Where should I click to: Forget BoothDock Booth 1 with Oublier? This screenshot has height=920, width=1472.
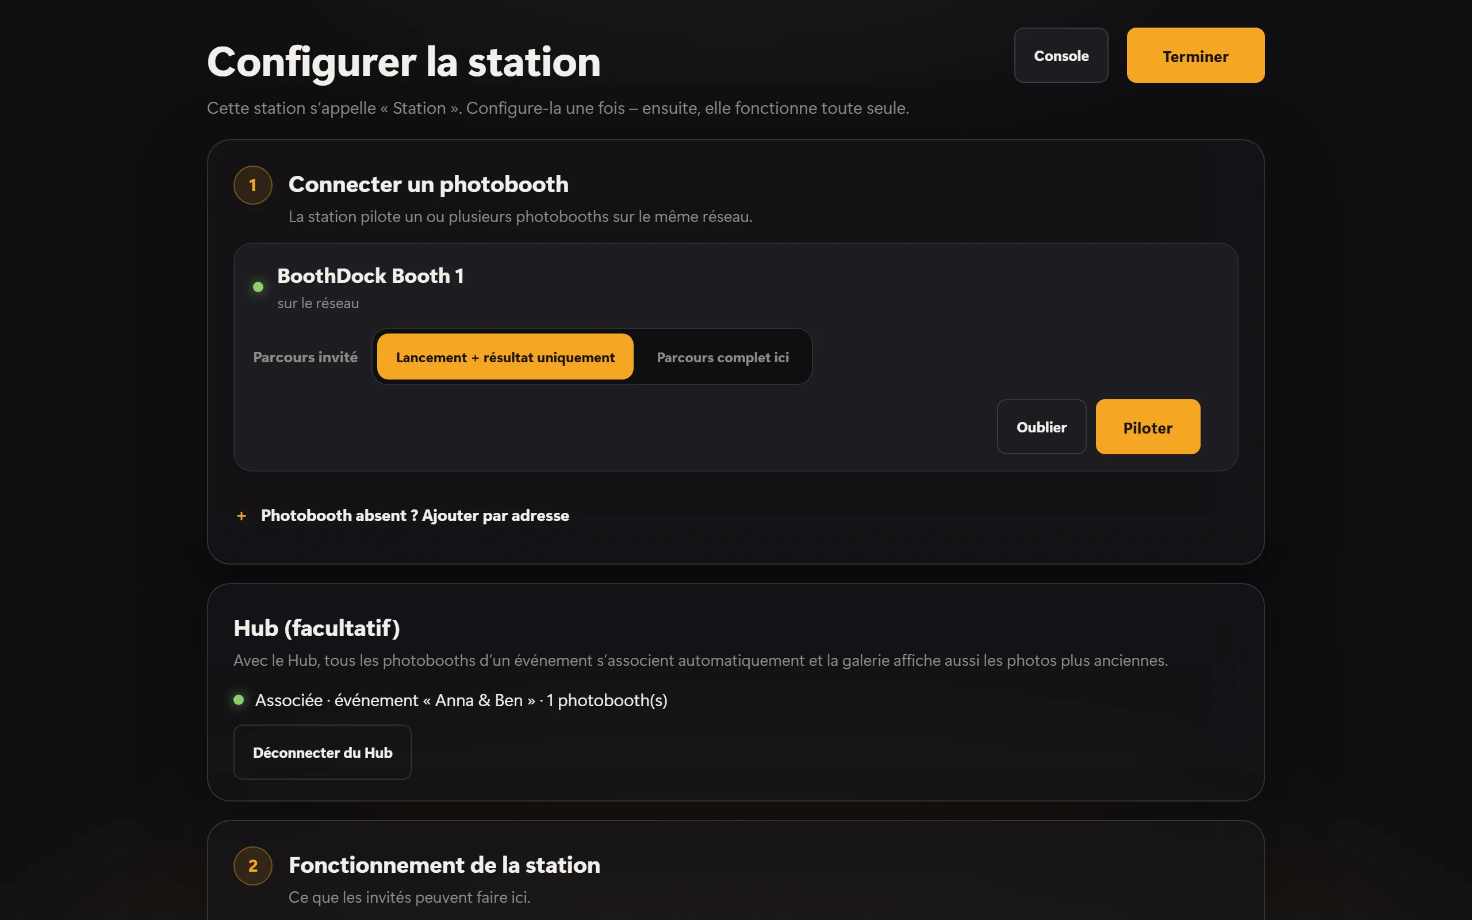tap(1041, 427)
